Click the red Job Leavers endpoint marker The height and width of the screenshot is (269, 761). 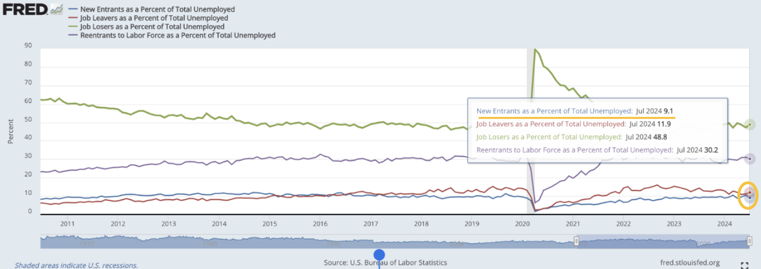point(749,193)
